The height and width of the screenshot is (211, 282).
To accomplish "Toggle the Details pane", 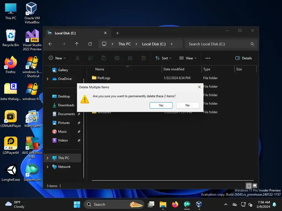I will coord(244,58).
